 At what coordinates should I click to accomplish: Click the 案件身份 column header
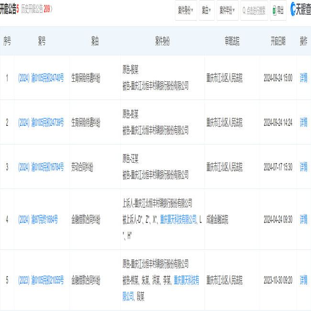point(162,41)
